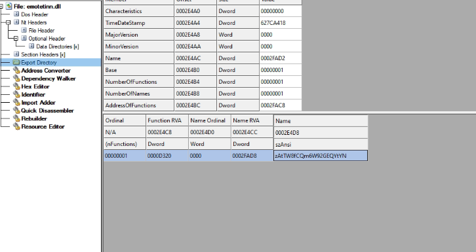This screenshot has width=476, height=252.
Task: Collapse the emotetinn.dll file root node
Action: coord(1,7)
